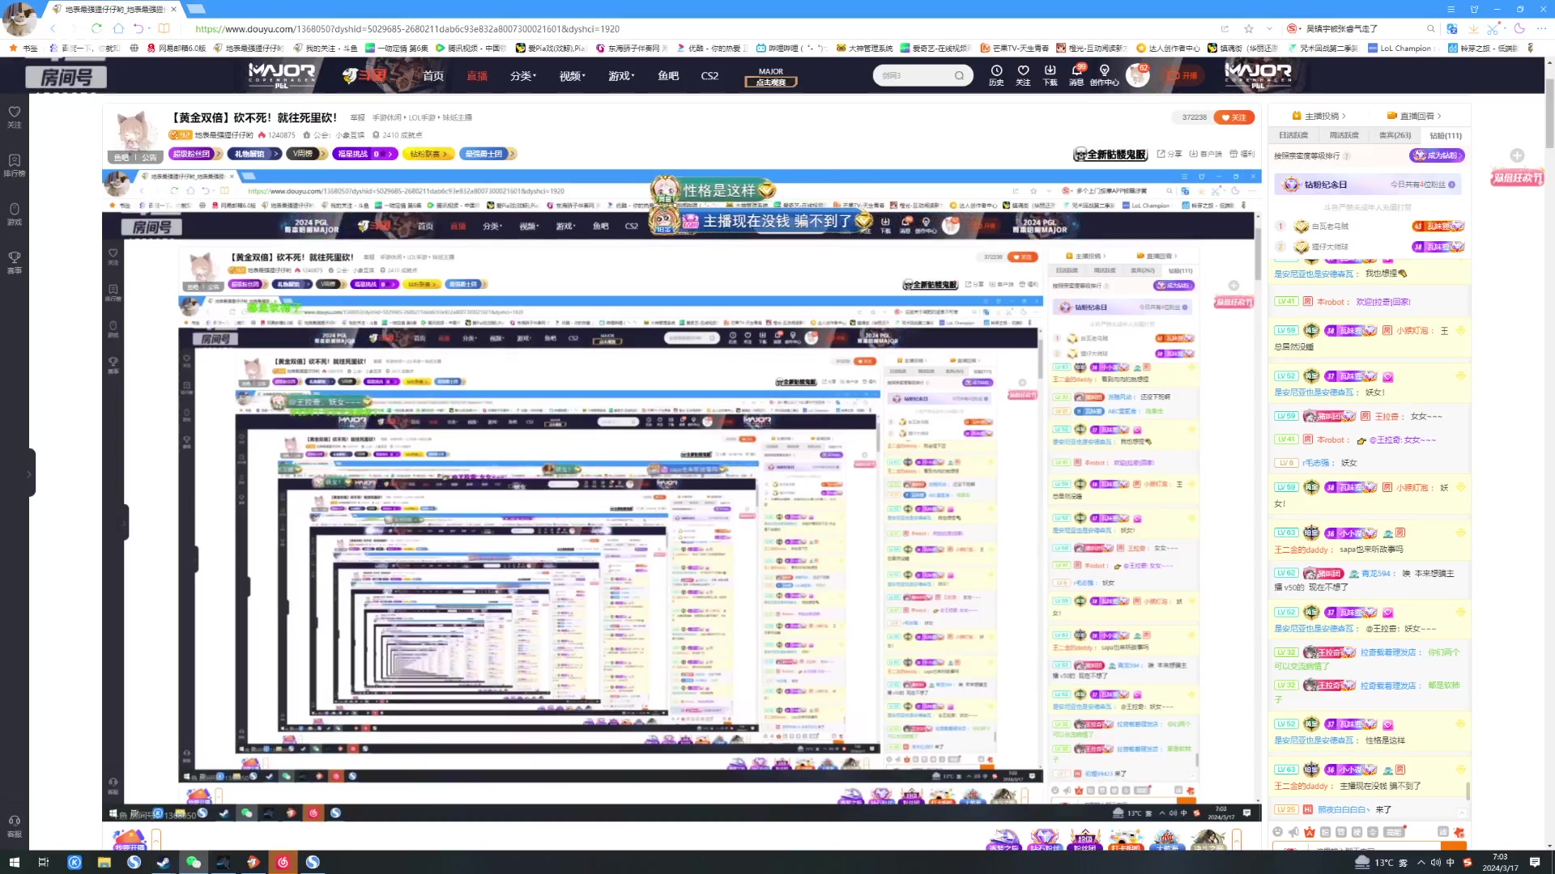This screenshot has width=1555, height=874.
Task: Click the WeChat icon in taskbar
Action: [194, 862]
